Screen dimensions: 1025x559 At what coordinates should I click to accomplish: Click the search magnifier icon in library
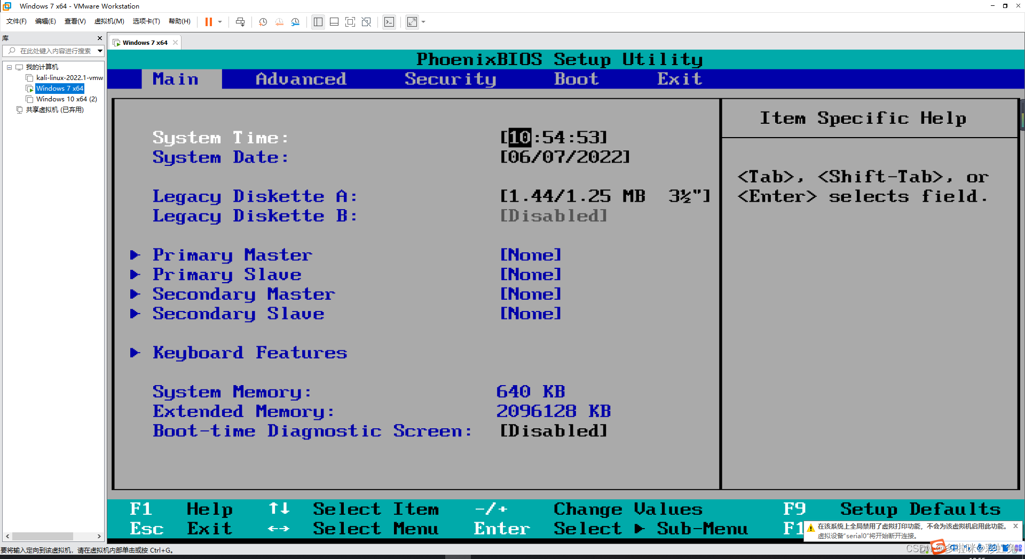[12, 51]
